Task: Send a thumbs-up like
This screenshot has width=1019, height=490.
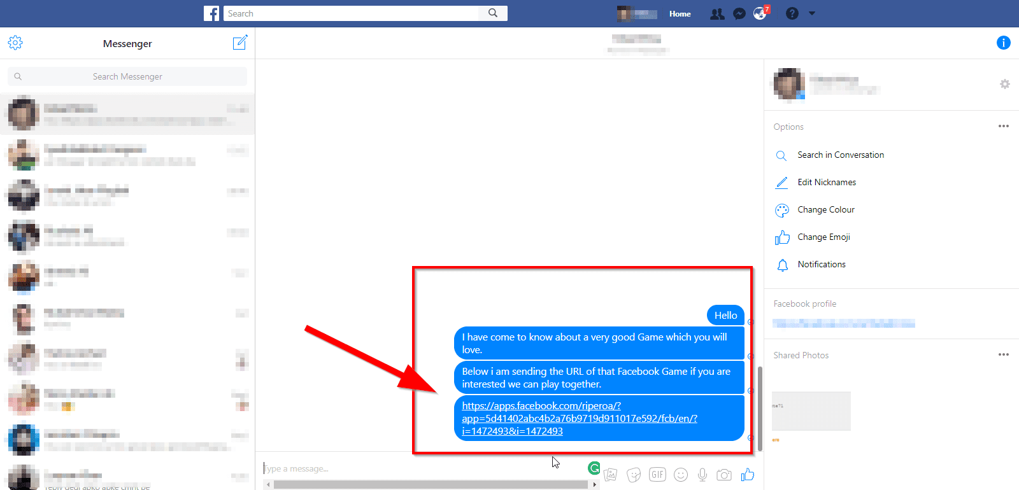Action: coord(748,474)
